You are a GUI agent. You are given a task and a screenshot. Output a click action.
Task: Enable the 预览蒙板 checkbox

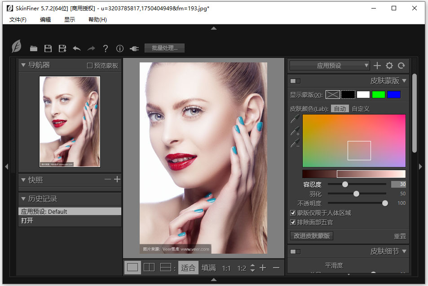point(90,66)
